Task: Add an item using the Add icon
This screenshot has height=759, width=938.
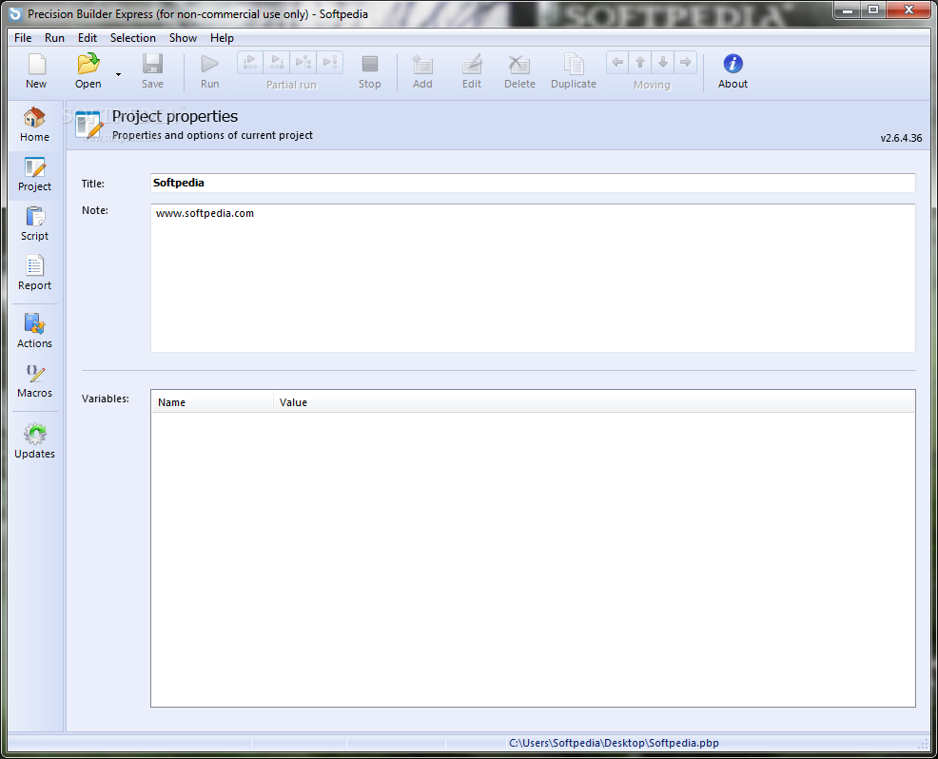Action: 422,70
